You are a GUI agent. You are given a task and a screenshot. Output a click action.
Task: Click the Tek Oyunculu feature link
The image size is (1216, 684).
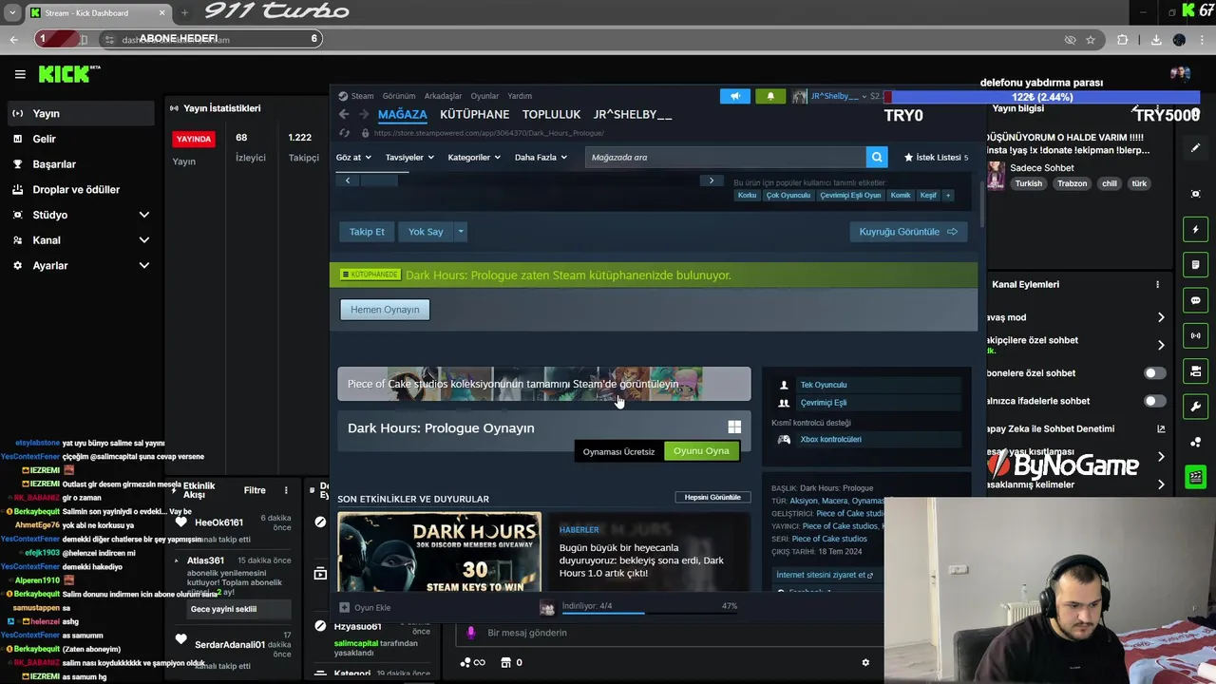click(824, 385)
